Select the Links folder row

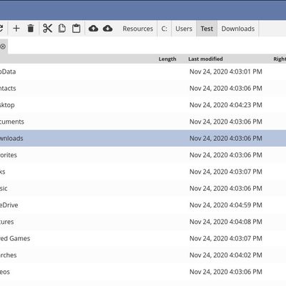(x=143, y=172)
